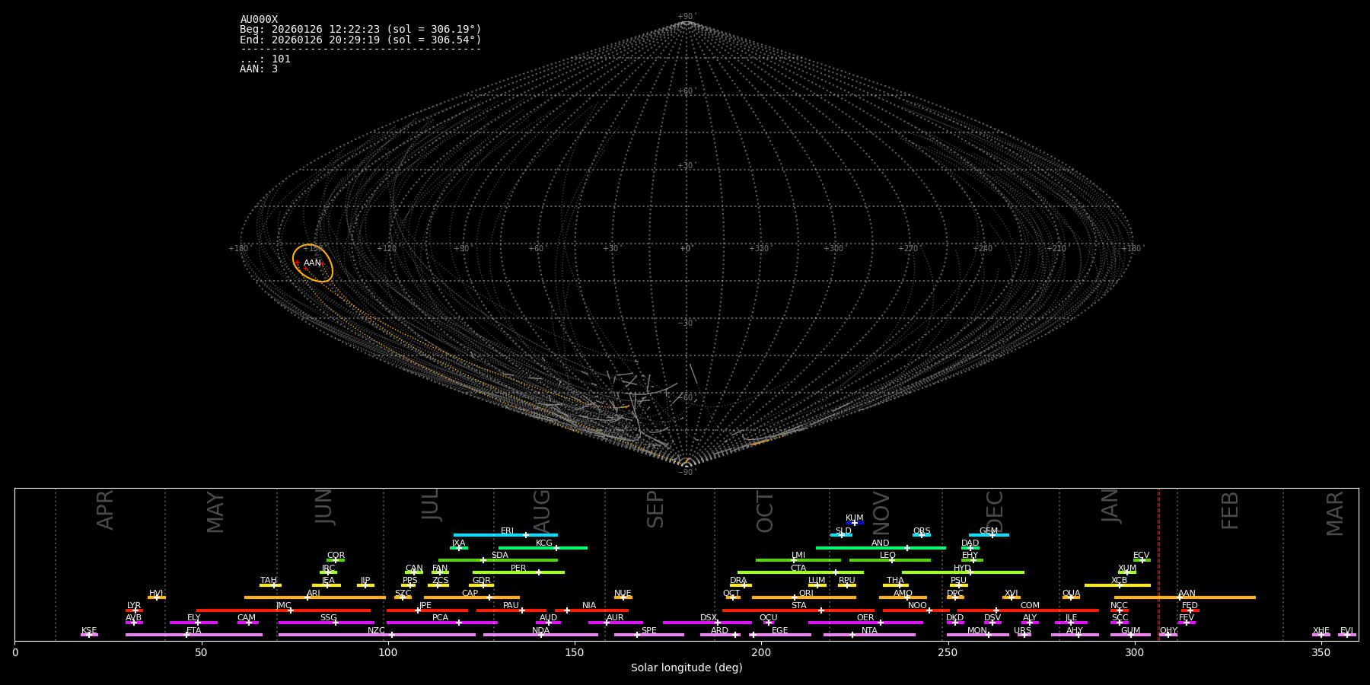Select the URS shower label

1022,631
